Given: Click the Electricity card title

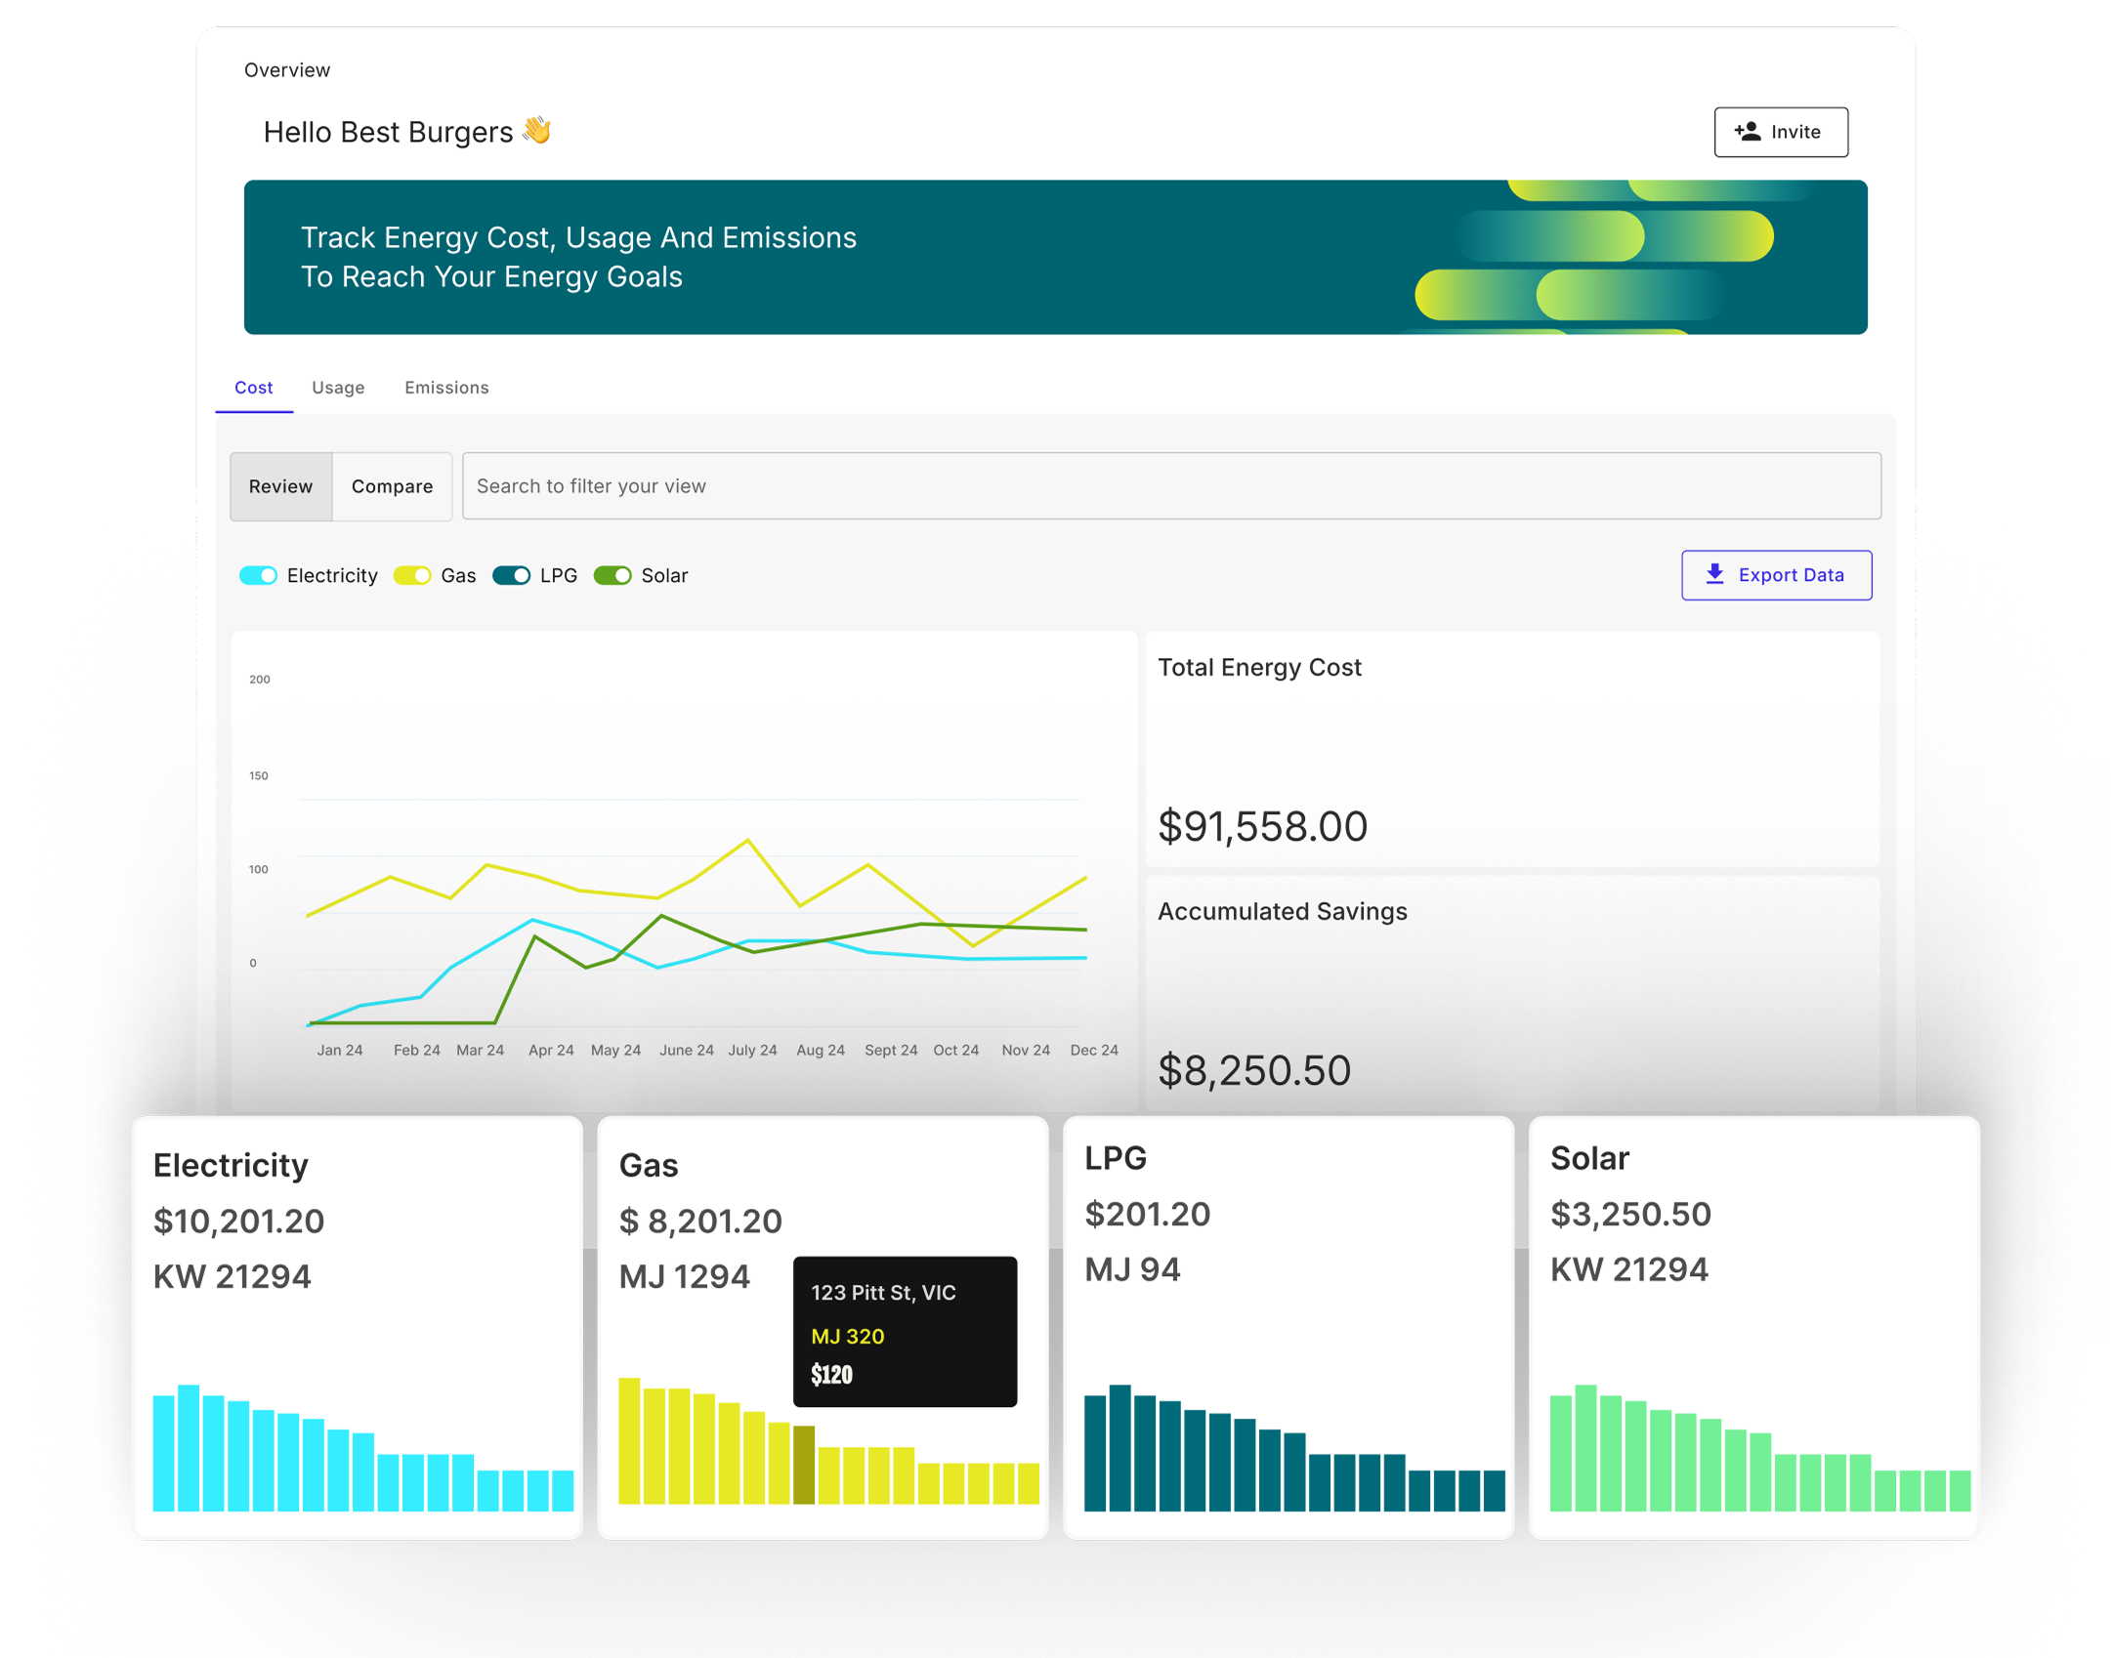Looking at the screenshot, I should (231, 1165).
